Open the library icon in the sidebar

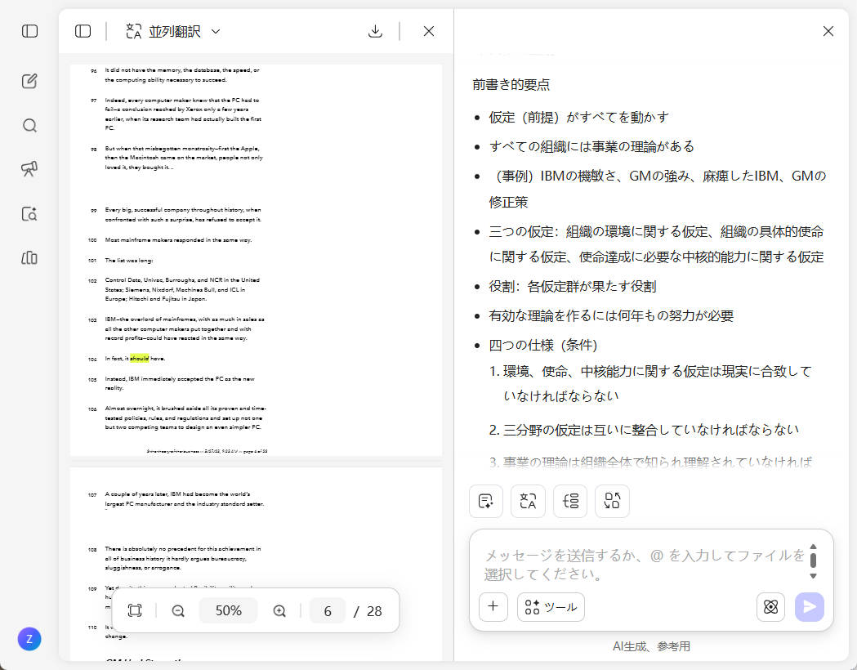pos(29,257)
